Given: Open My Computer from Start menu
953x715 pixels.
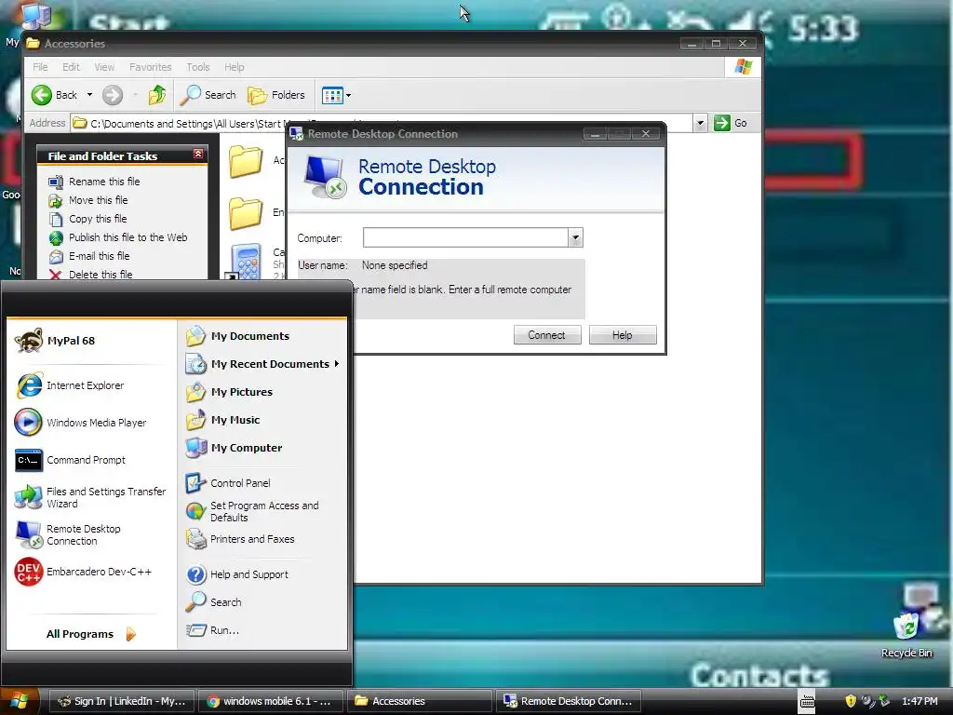Looking at the screenshot, I should (x=234, y=448).
